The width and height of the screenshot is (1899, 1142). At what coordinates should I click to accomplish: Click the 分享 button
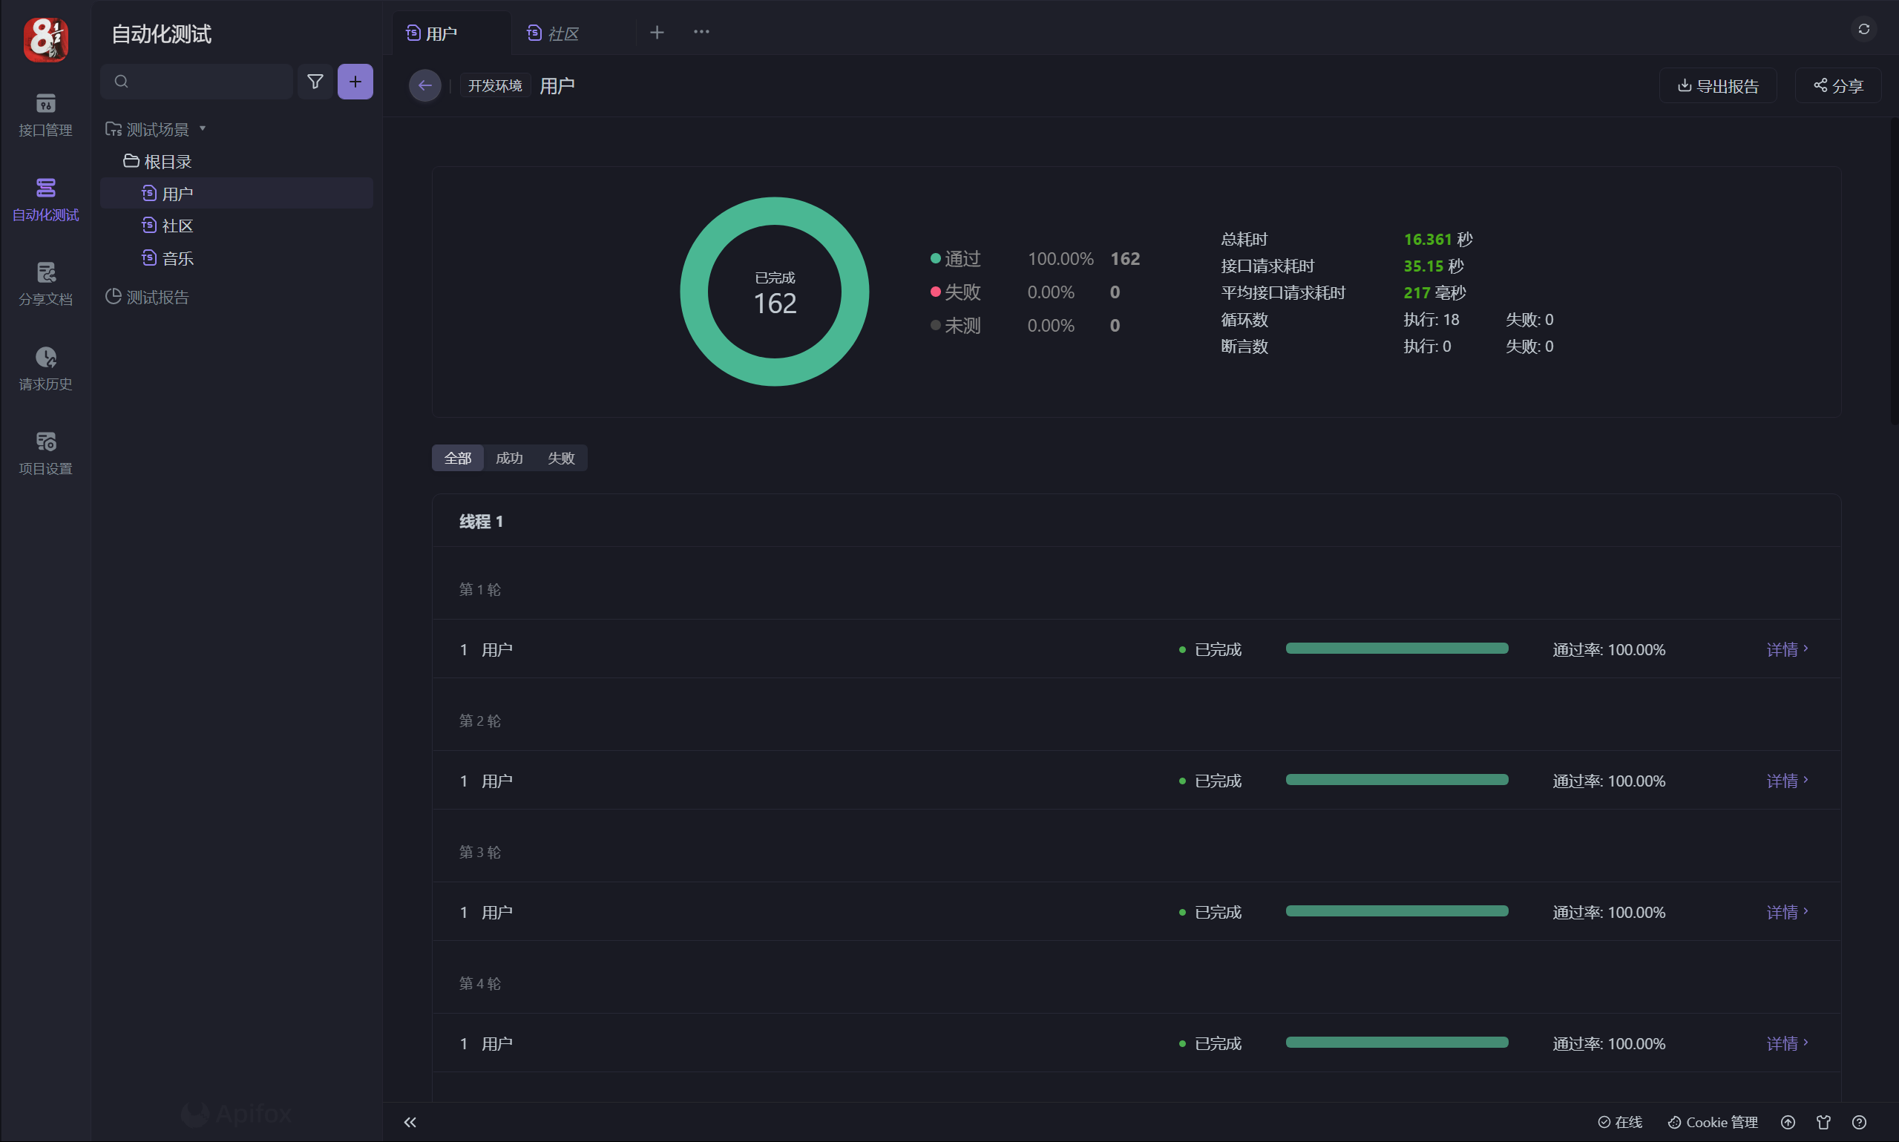[1837, 85]
